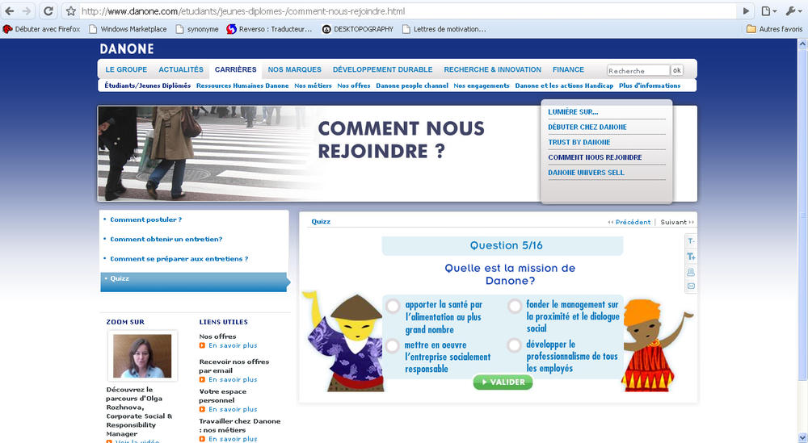Open RECHERCHE & INNOVATION menu
The height and width of the screenshot is (443, 808).
493,69
